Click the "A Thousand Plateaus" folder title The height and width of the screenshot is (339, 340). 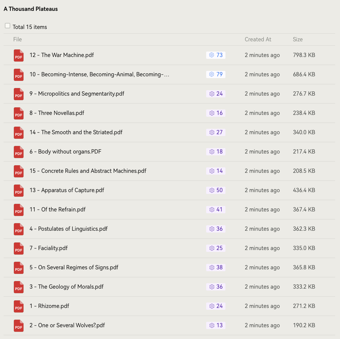(30, 9)
